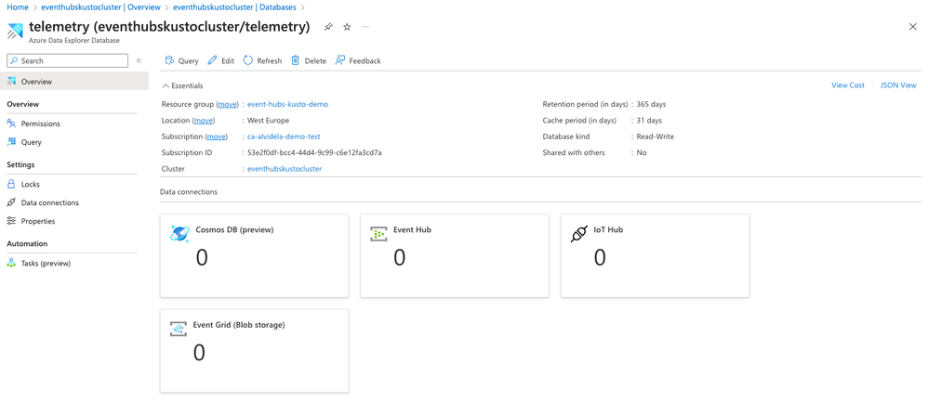
Task: Click the Properties sliders icon in sidebar
Action: (x=11, y=221)
